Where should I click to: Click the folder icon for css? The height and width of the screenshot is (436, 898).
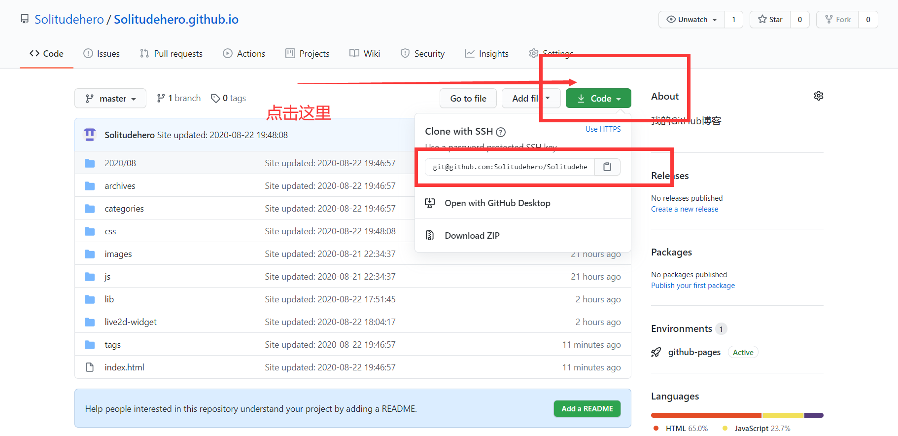[x=90, y=231]
